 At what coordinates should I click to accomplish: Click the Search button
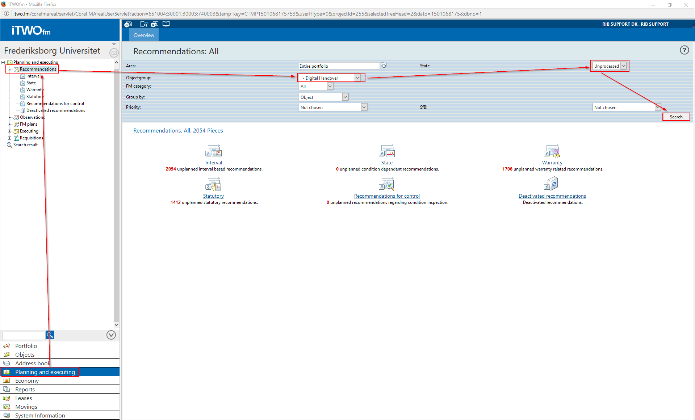click(x=676, y=117)
